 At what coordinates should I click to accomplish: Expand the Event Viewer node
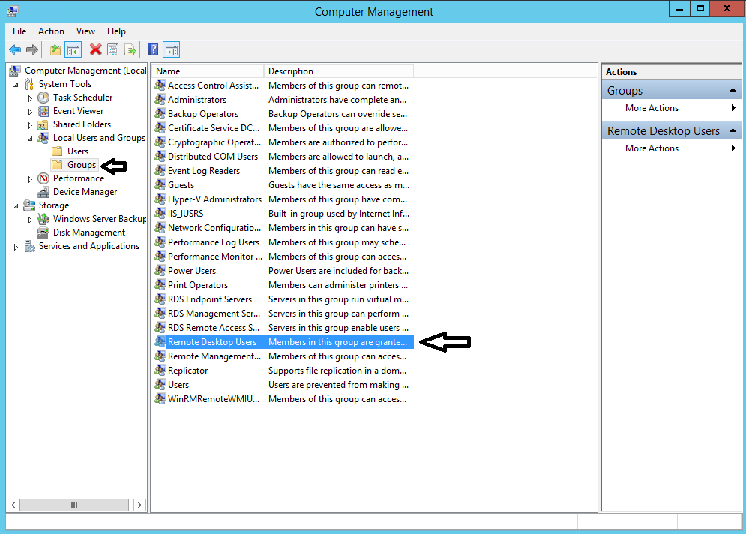(30, 112)
